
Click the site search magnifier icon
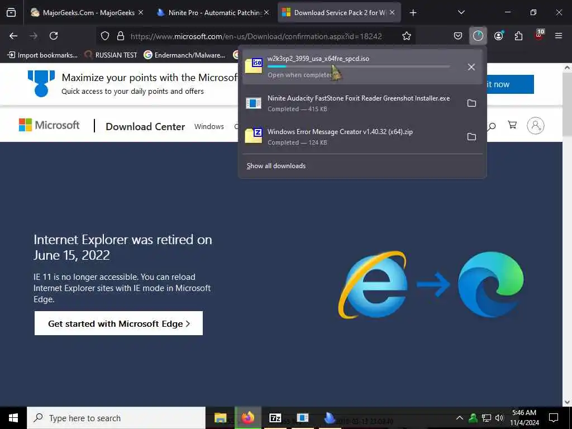(492, 126)
